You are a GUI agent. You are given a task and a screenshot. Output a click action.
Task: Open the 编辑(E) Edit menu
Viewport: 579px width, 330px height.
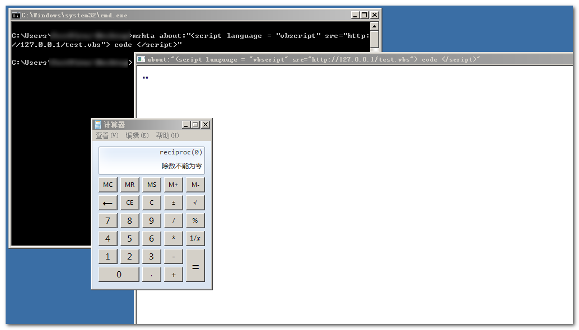(137, 135)
